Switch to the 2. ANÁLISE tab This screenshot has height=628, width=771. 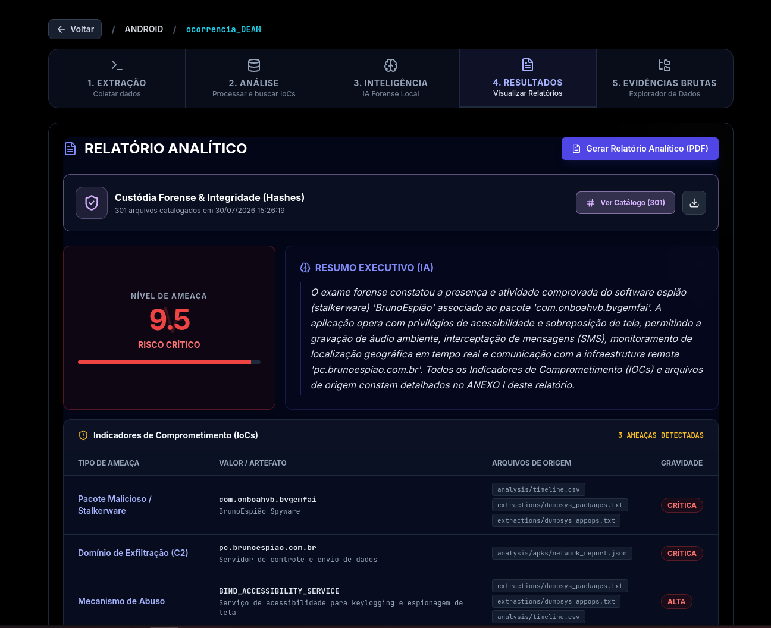click(254, 78)
